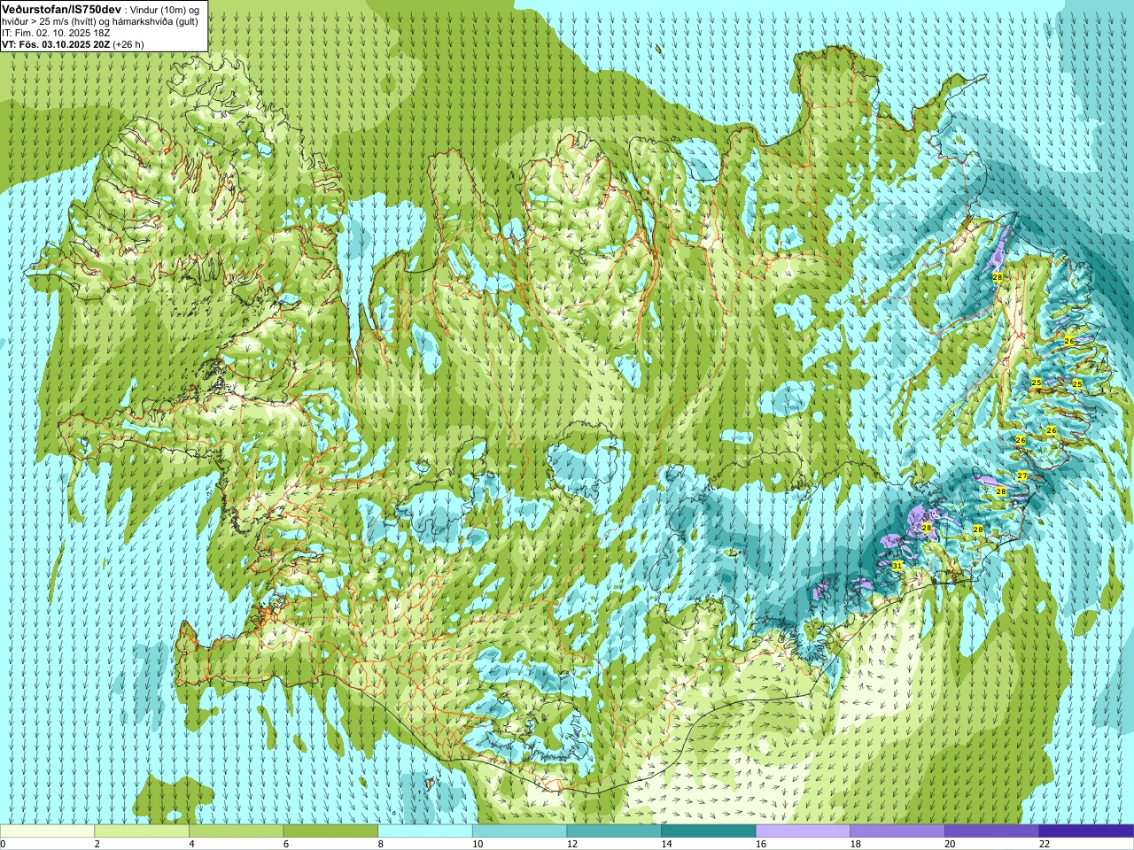This screenshot has height=850, width=1134.
Task: Click the 16–18 m/s lavender legend swatch
Action: [x=804, y=831]
